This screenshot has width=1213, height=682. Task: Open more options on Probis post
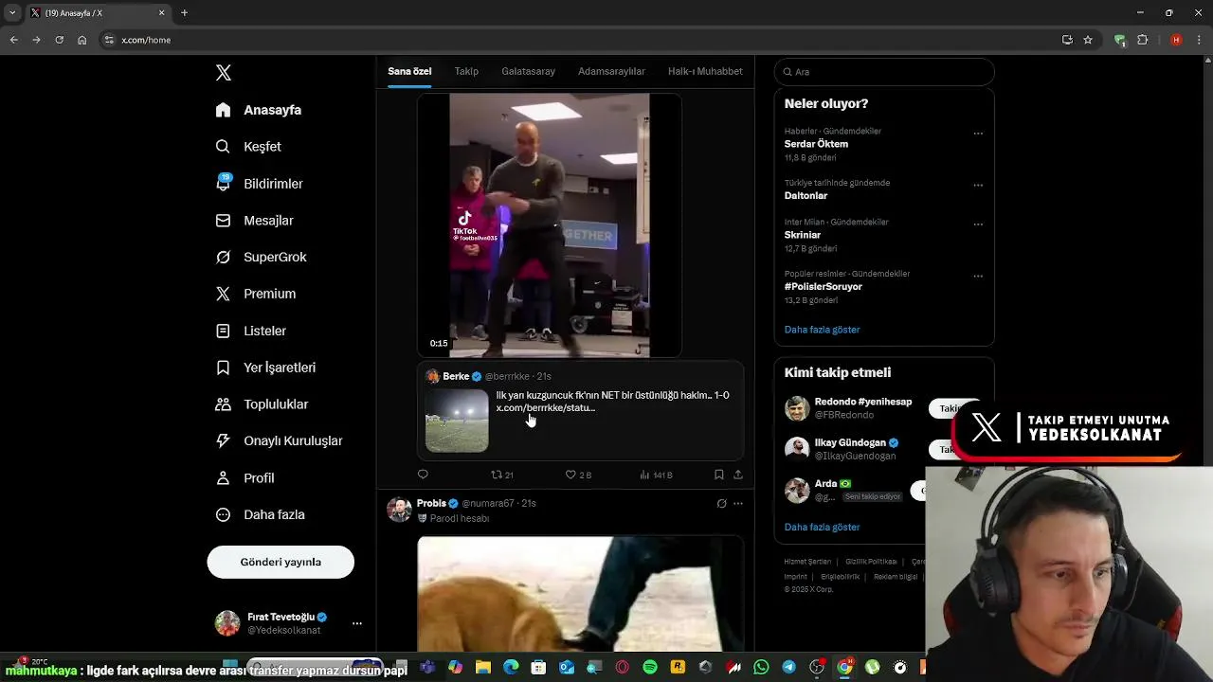(x=738, y=504)
